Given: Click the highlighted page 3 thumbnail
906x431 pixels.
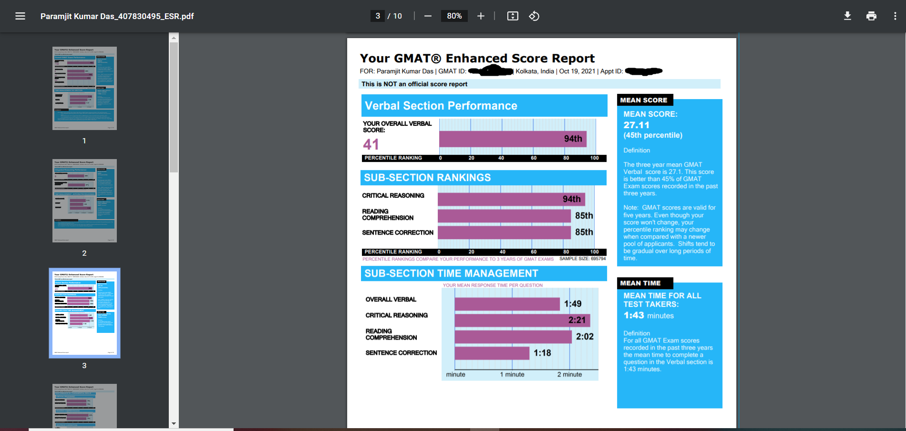Looking at the screenshot, I should [x=84, y=312].
